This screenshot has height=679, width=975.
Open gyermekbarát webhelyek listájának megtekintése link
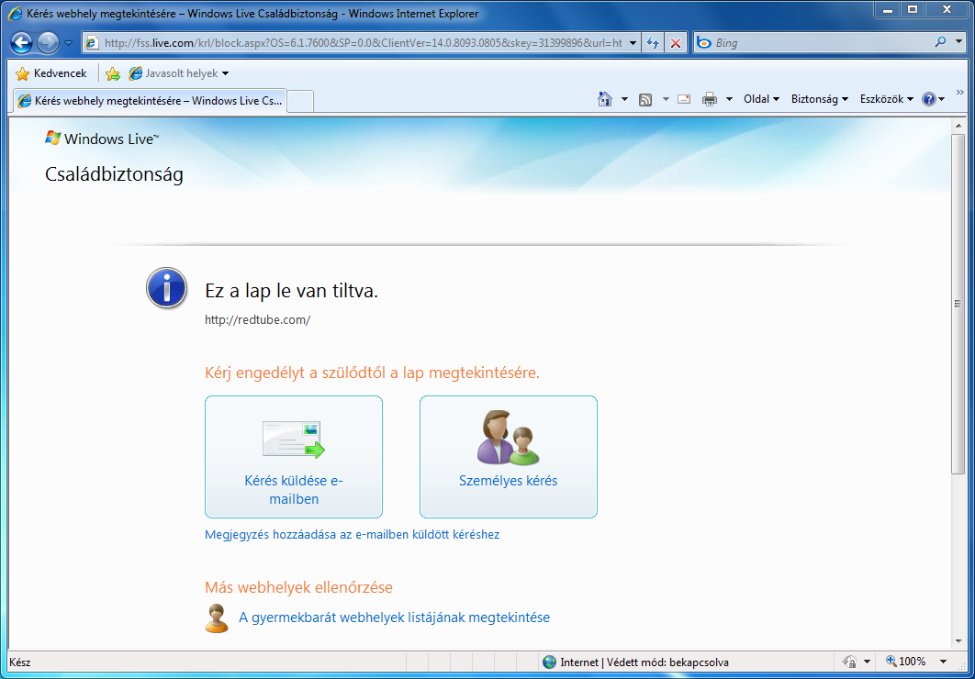(x=394, y=618)
